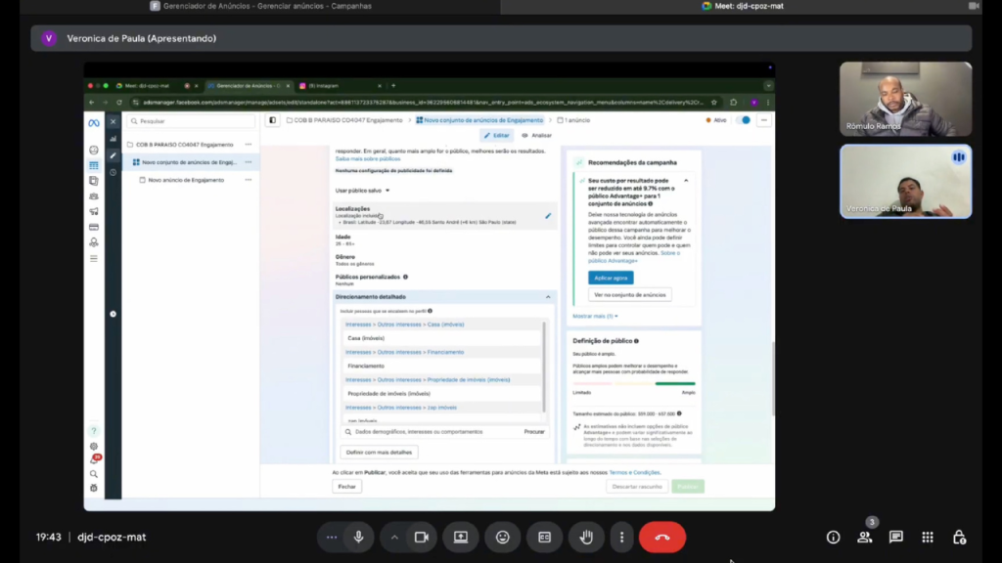The image size is (1002, 563).
Task: Open the emoji reactions button
Action: pos(502,537)
